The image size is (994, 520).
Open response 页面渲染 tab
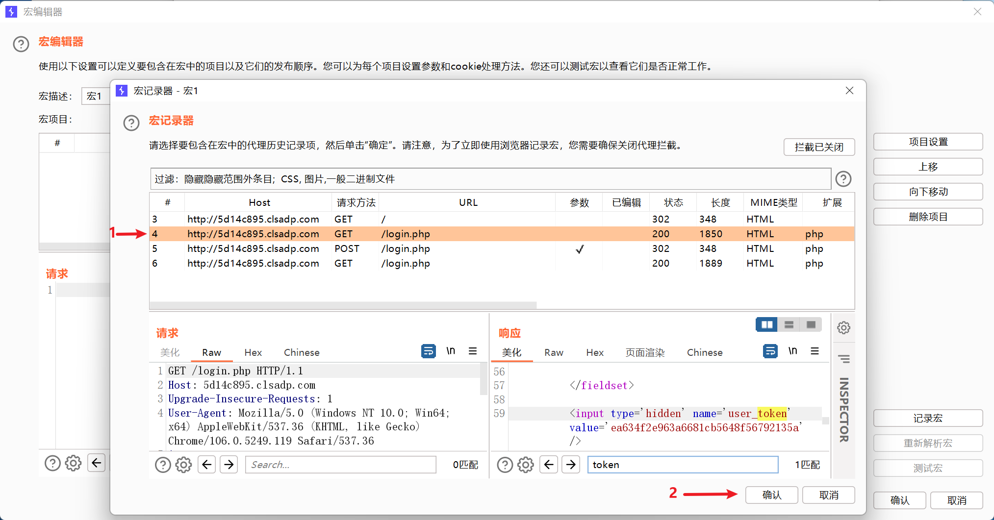point(645,352)
